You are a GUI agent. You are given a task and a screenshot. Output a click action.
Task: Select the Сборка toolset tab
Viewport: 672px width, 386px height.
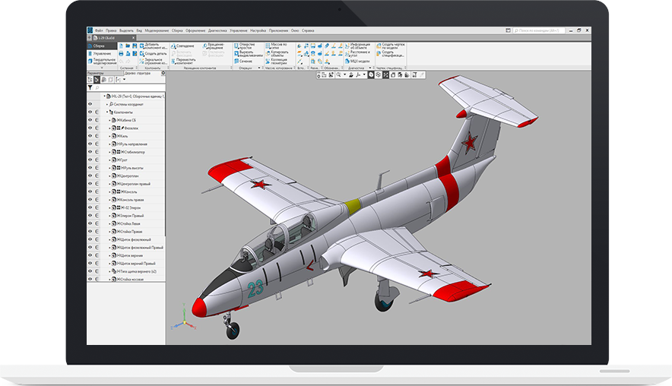pyautogui.click(x=102, y=46)
